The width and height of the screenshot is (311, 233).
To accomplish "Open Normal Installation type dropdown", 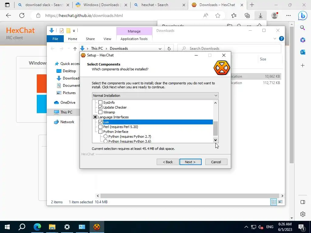I will coord(155,96).
